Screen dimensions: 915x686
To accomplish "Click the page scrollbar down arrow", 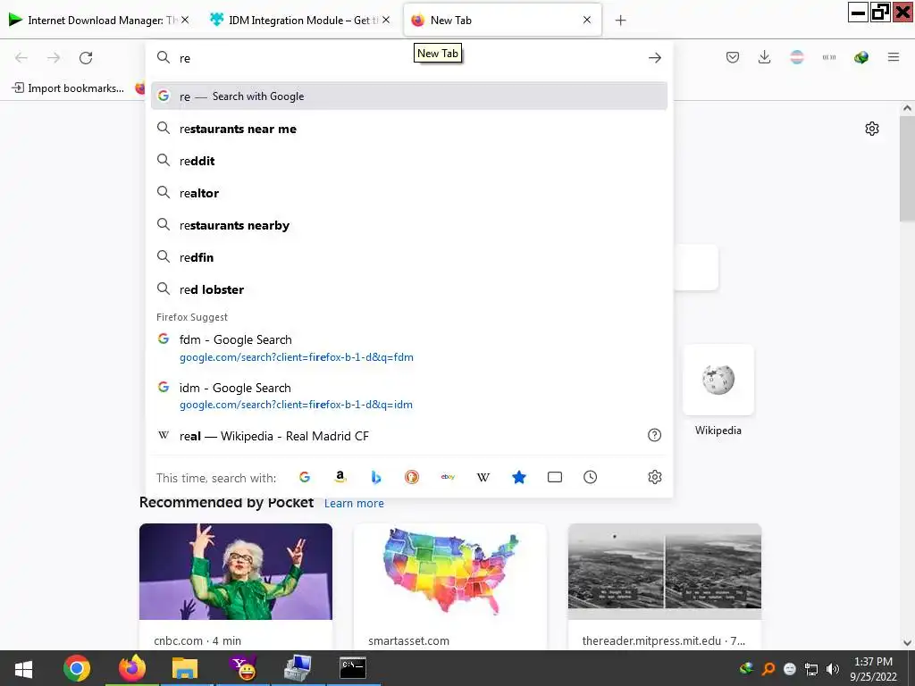I will pos(907,642).
